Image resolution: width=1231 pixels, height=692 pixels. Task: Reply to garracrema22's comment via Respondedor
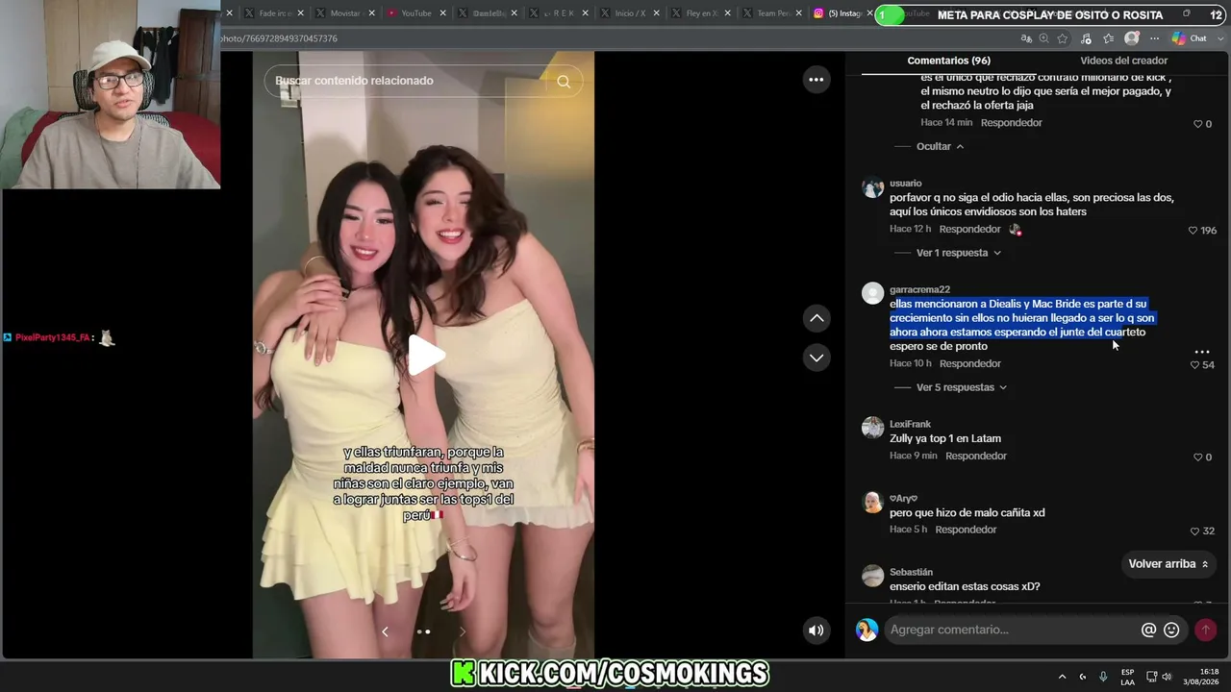point(969,364)
